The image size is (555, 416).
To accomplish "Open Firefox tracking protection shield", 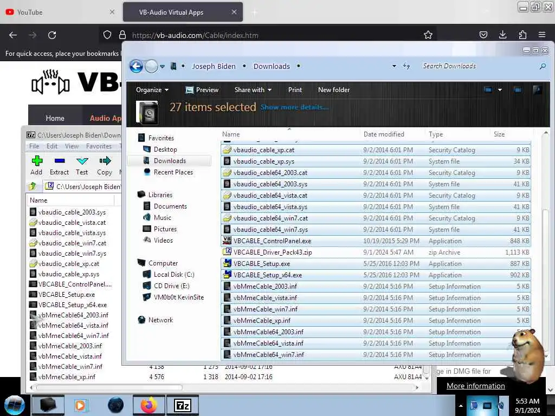I will point(107,35).
